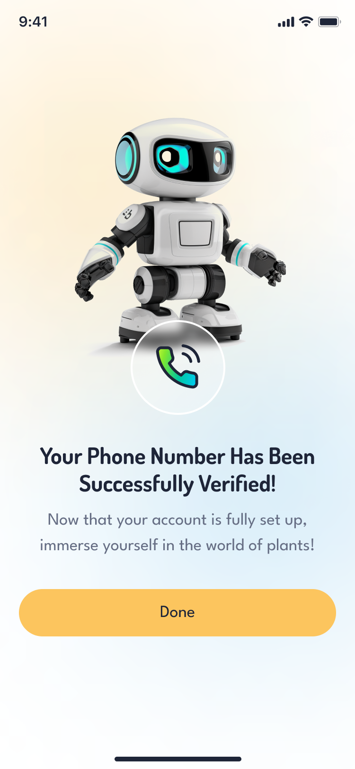
Task: Click the 9:41 clock in status bar
Action: (x=33, y=22)
